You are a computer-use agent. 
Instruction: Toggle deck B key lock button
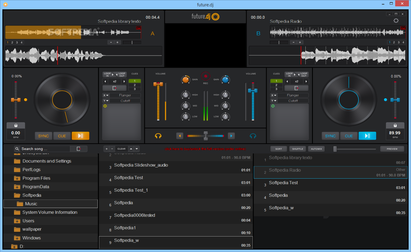click(x=395, y=126)
